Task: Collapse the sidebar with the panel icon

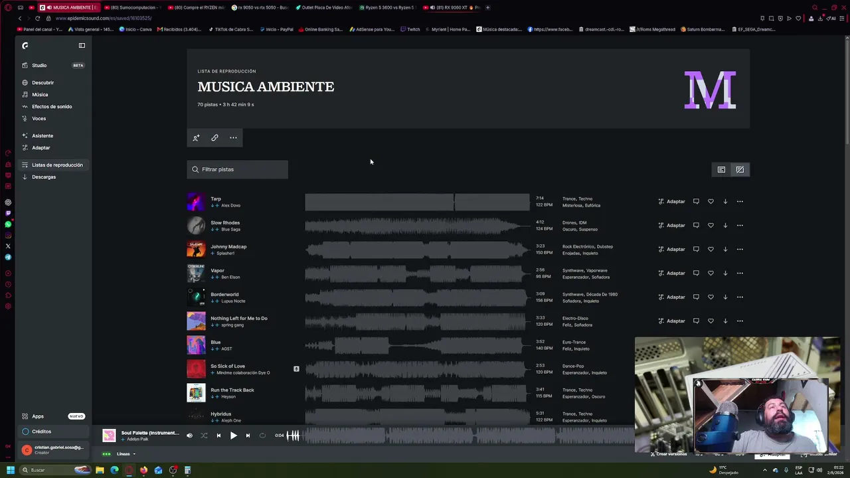Action: pos(82,45)
